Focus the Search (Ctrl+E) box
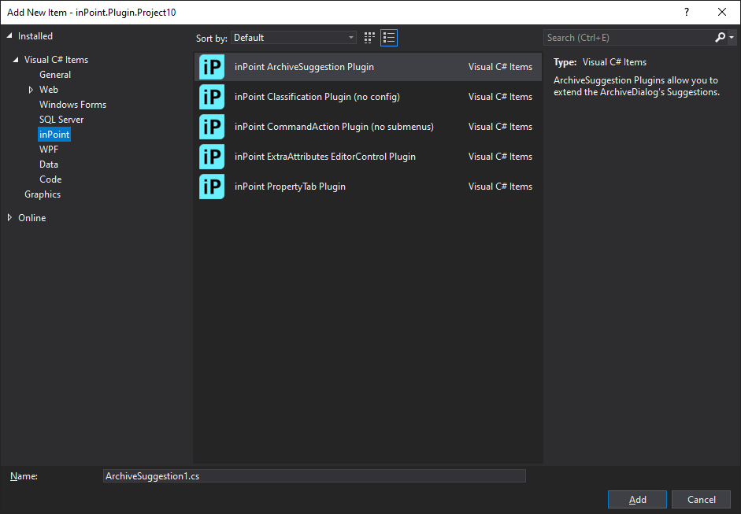The height and width of the screenshot is (514, 741). pos(628,38)
